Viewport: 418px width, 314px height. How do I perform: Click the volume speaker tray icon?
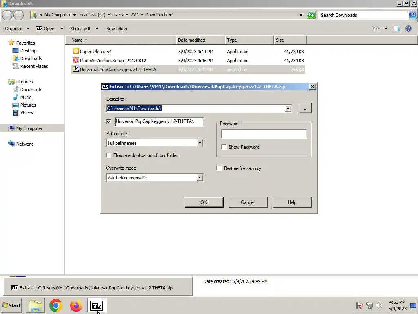tap(379, 305)
